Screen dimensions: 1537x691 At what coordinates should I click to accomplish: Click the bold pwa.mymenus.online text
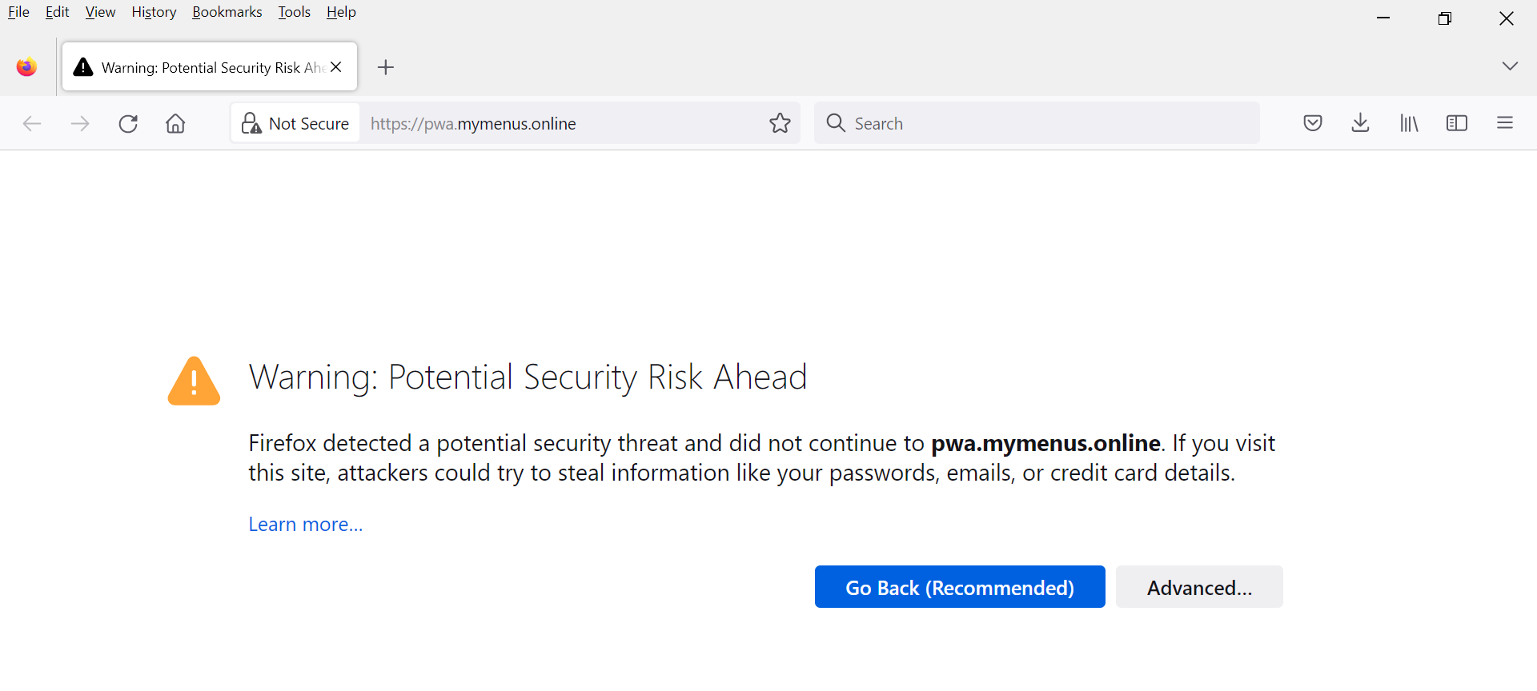(1045, 443)
